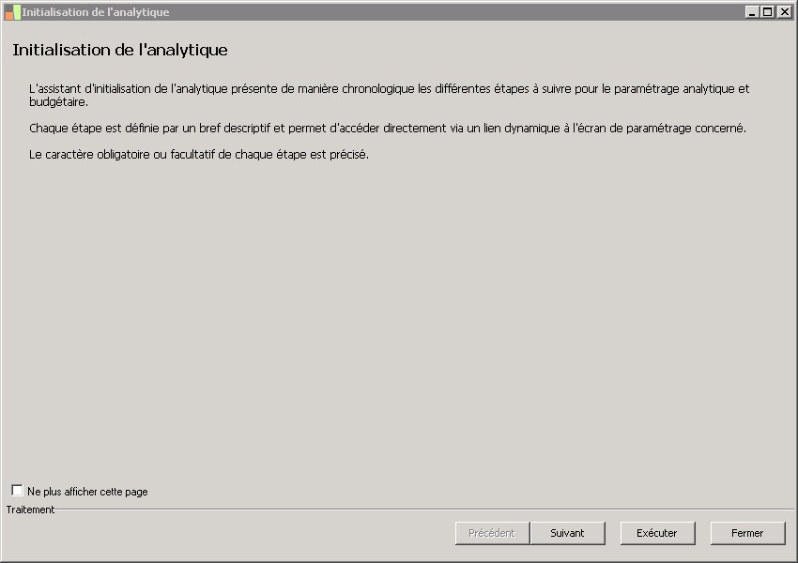Click the sentence 'Le caractère obligatoire ou facultatif'

click(x=199, y=155)
